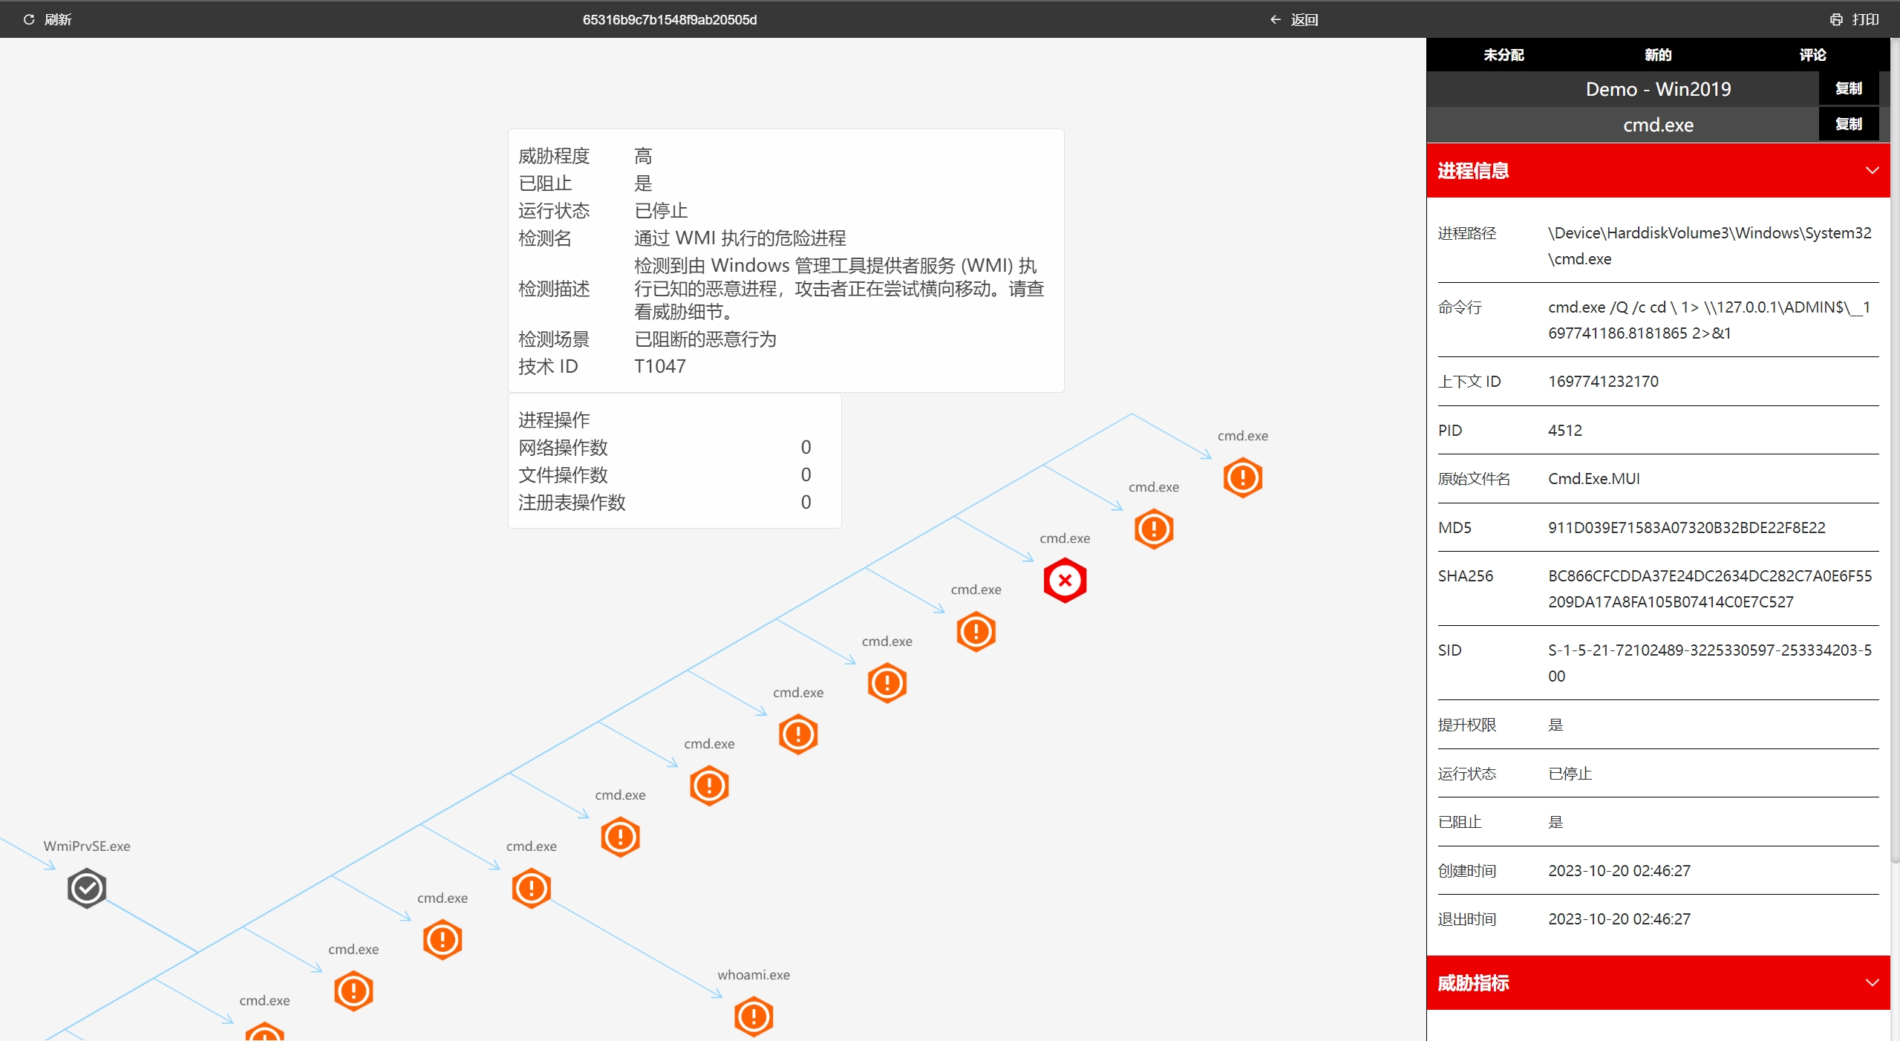Click the command line value cmd.exe /Q /c
Screen dimensions: 1900x1041
(x=1709, y=320)
